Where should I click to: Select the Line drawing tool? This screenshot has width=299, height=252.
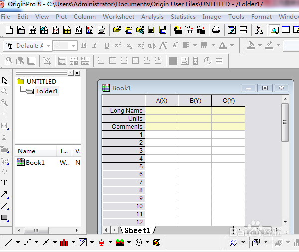(4, 206)
